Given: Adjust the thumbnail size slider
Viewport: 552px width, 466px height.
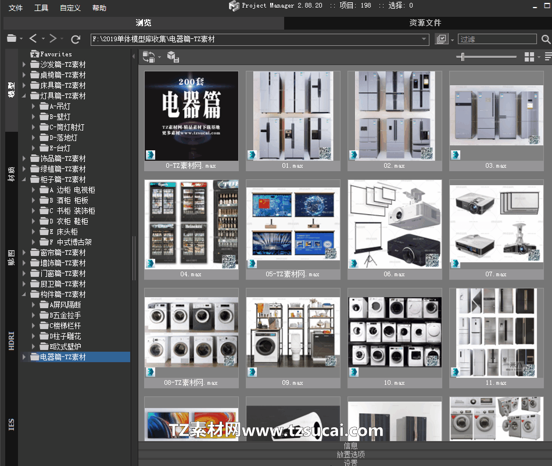Looking at the screenshot, I should pos(462,57).
